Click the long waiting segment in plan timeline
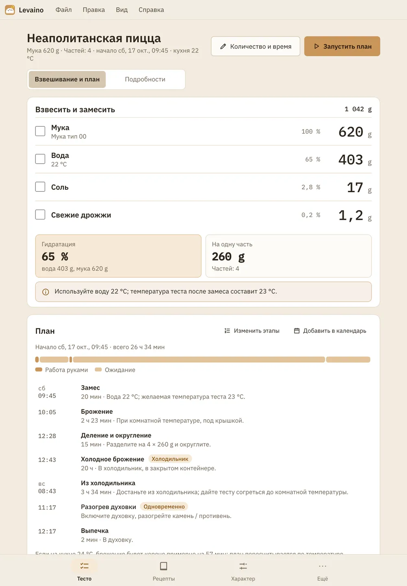 [199, 360]
